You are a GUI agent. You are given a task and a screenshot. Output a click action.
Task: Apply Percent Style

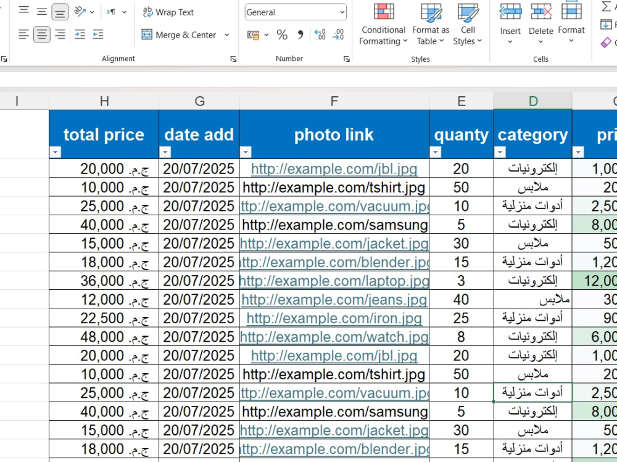click(282, 35)
